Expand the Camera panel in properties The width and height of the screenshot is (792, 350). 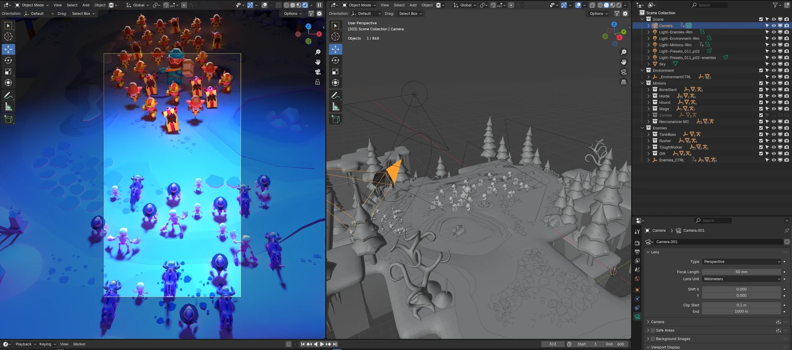[x=648, y=322]
